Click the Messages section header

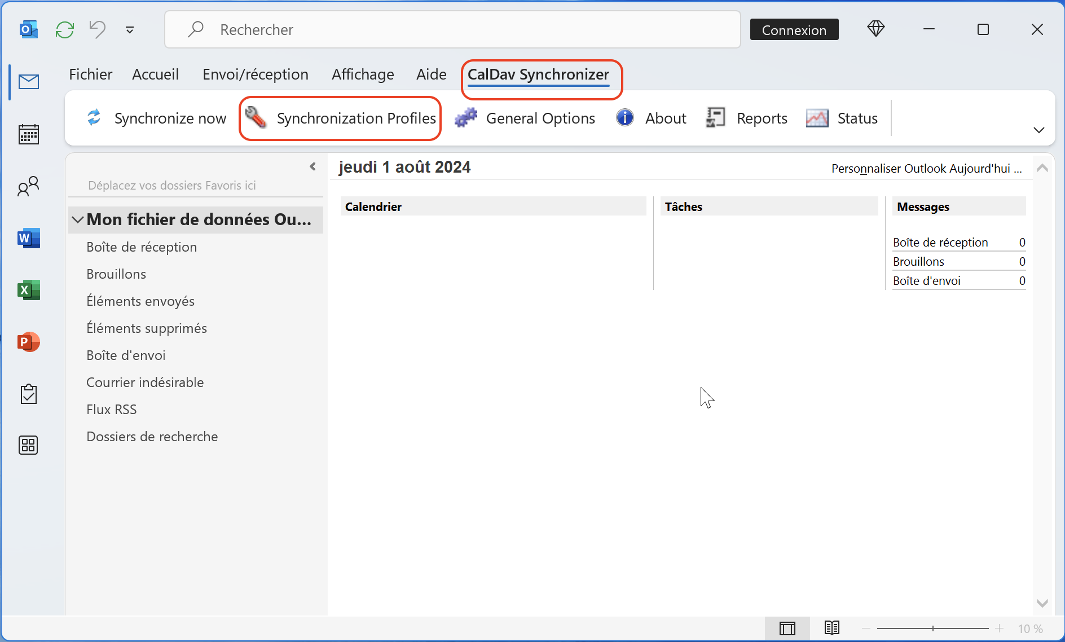959,206
